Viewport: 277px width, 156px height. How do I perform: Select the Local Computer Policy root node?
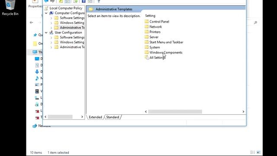[x=66, y=8]
